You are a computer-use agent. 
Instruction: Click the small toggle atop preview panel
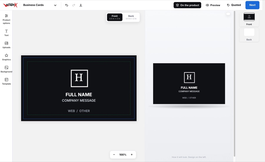(228, 14)
